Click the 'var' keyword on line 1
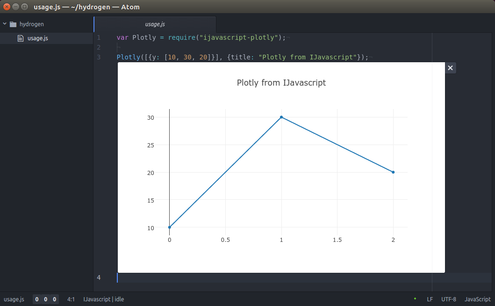This screenshot has height=306, width=495. tap(122, 37)
